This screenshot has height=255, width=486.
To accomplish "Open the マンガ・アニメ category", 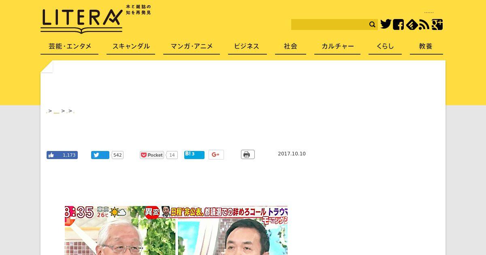I will click(192, 47).
